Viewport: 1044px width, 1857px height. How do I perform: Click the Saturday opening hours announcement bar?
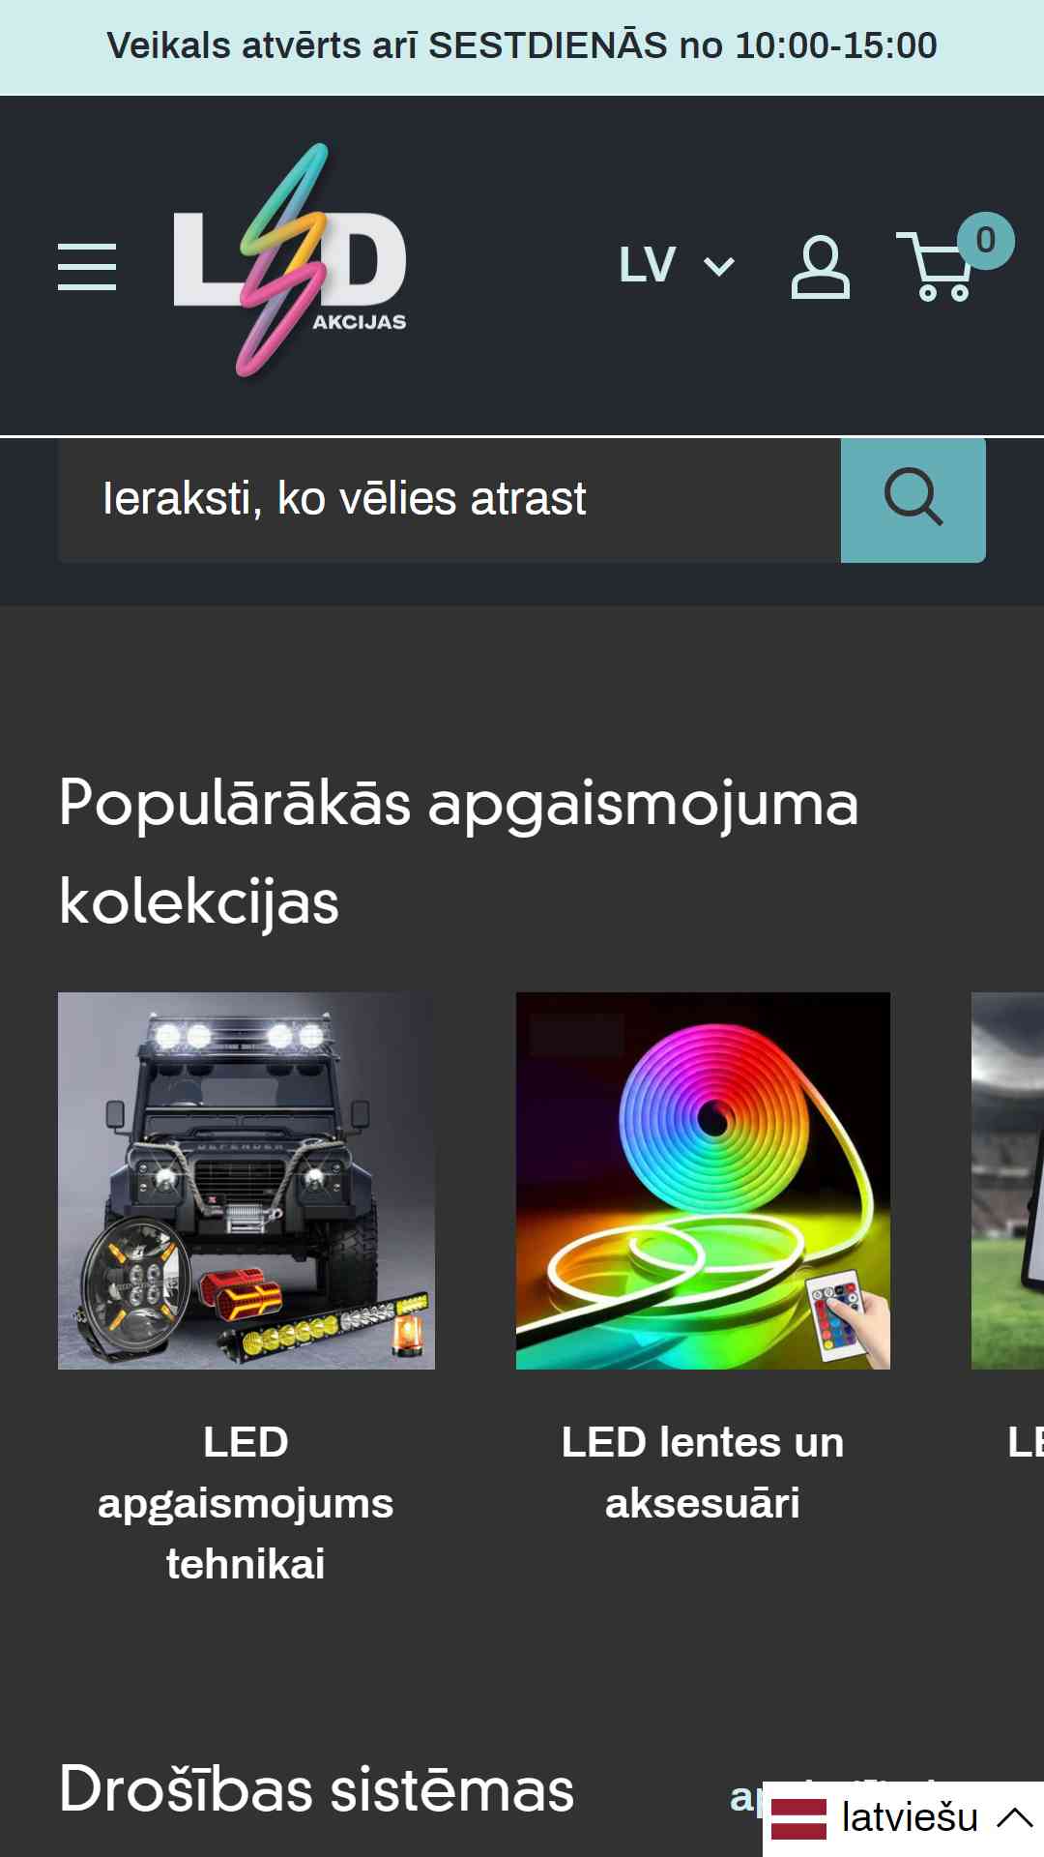tap(522, 46)
